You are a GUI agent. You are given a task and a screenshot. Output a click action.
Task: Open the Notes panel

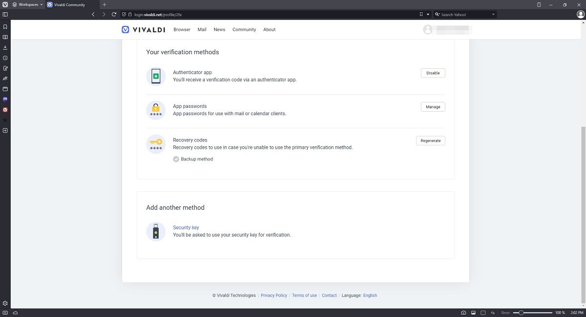5,68
